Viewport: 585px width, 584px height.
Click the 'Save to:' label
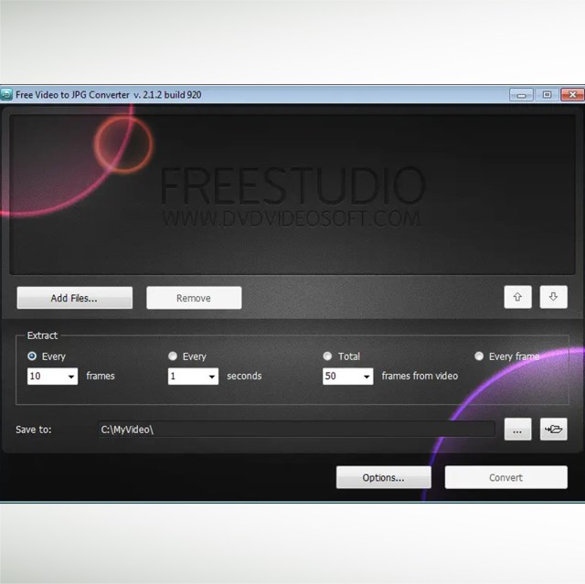coord(34,430)
